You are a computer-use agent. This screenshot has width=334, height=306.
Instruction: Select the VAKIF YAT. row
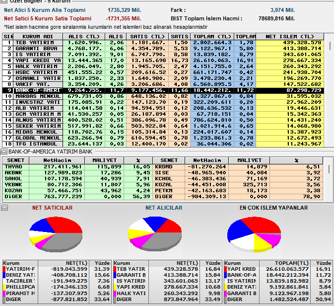(163, 84)
